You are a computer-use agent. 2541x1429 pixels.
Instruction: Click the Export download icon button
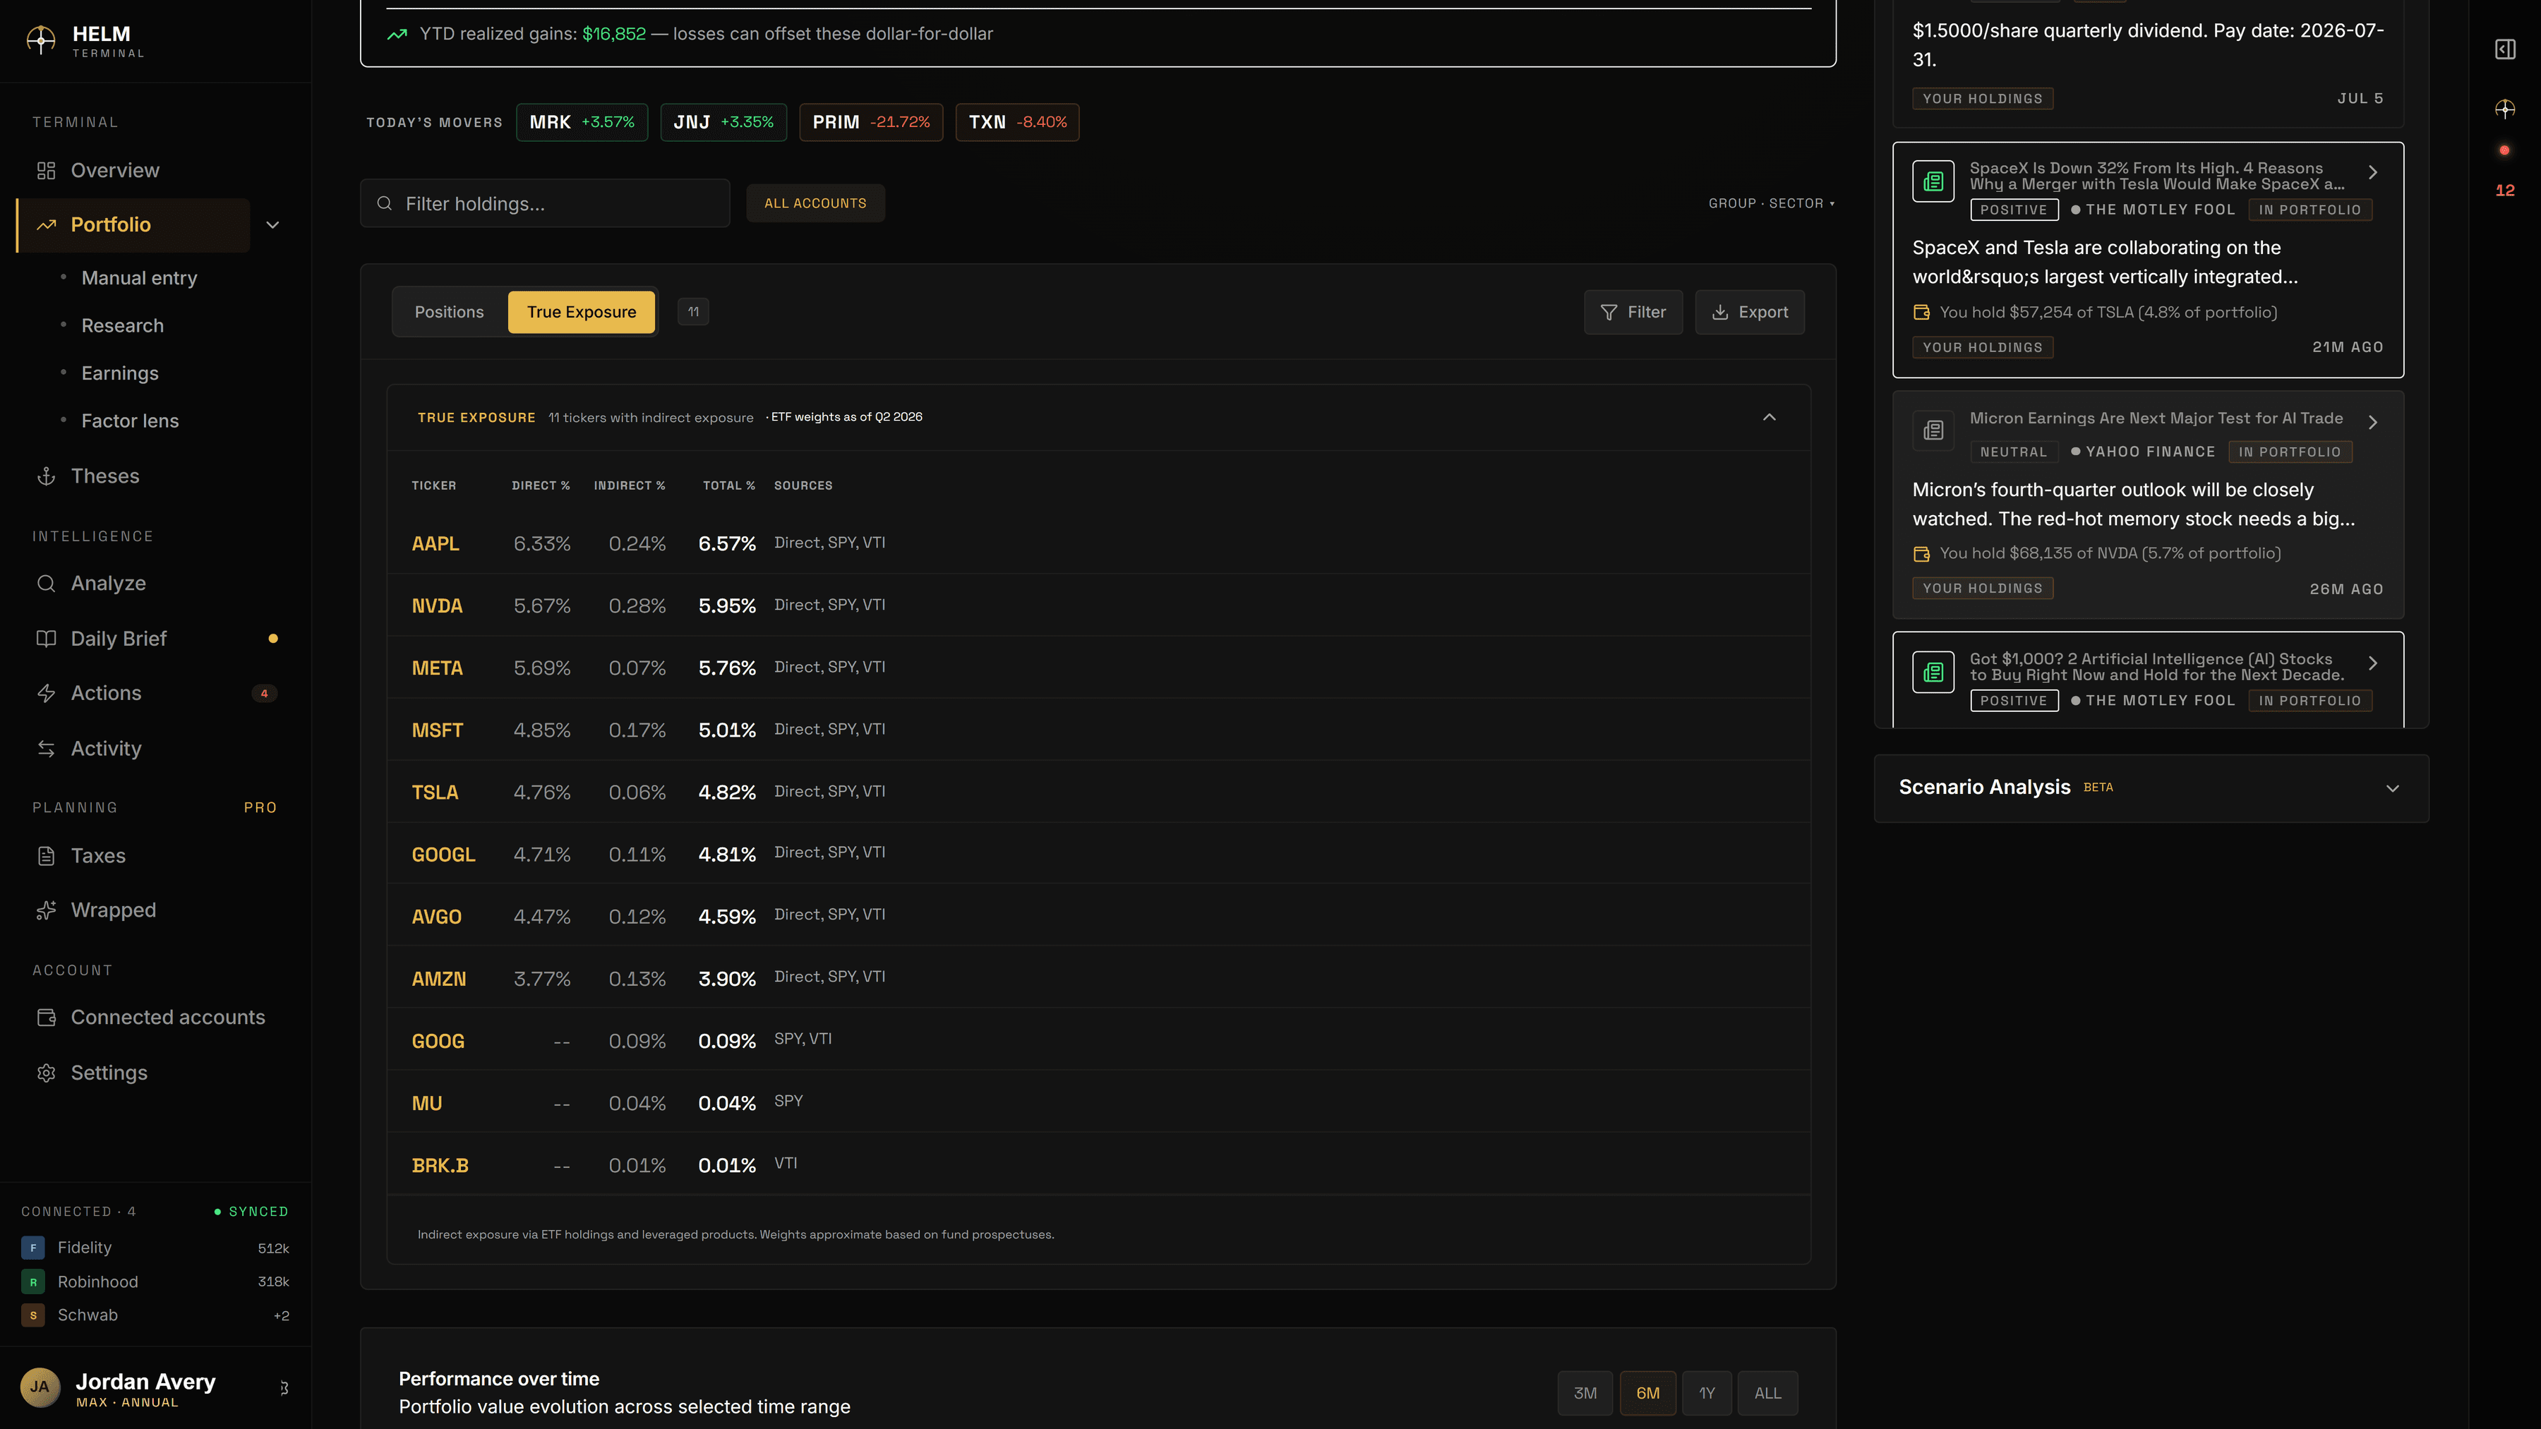click(x=1750, y=313)
